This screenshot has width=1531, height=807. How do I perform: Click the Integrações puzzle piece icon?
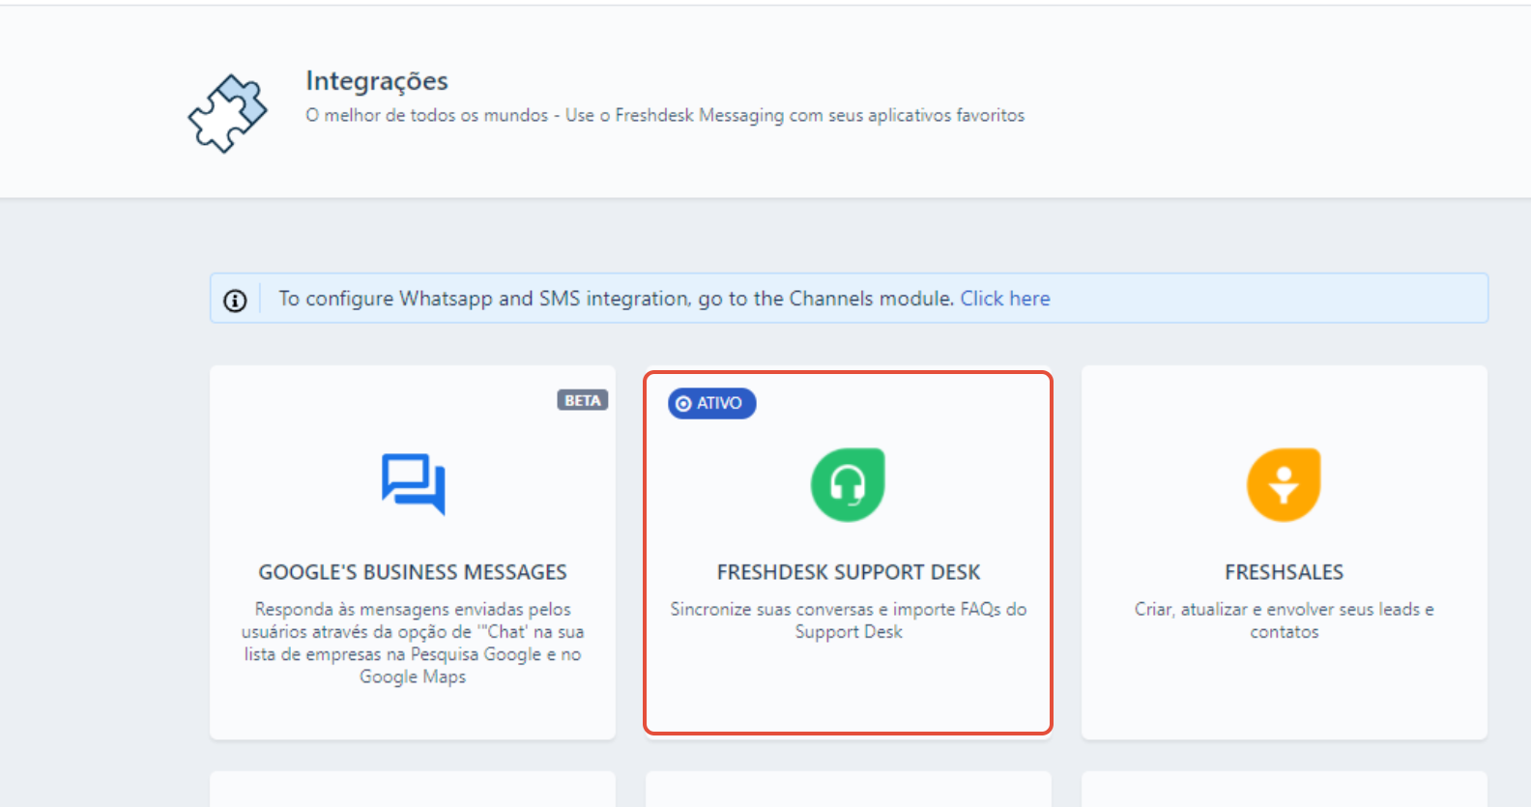[x=227, y=113]
